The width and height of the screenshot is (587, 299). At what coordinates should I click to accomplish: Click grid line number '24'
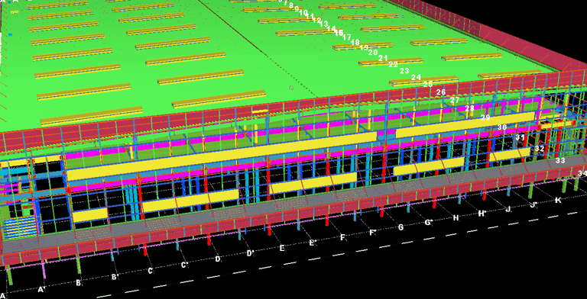416,77
